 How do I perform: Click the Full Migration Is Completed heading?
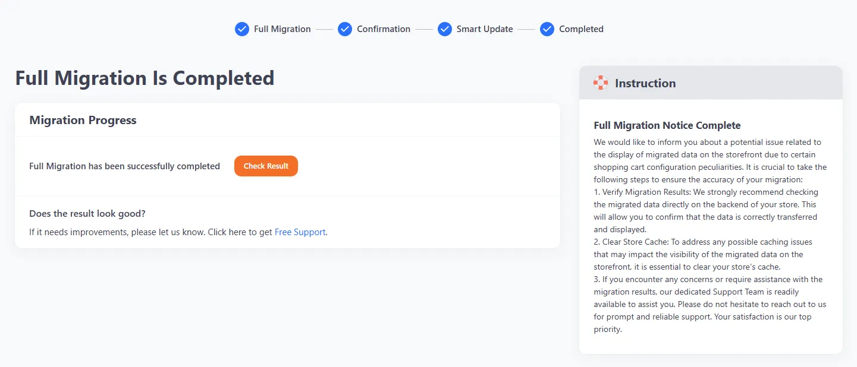[145, 78]
